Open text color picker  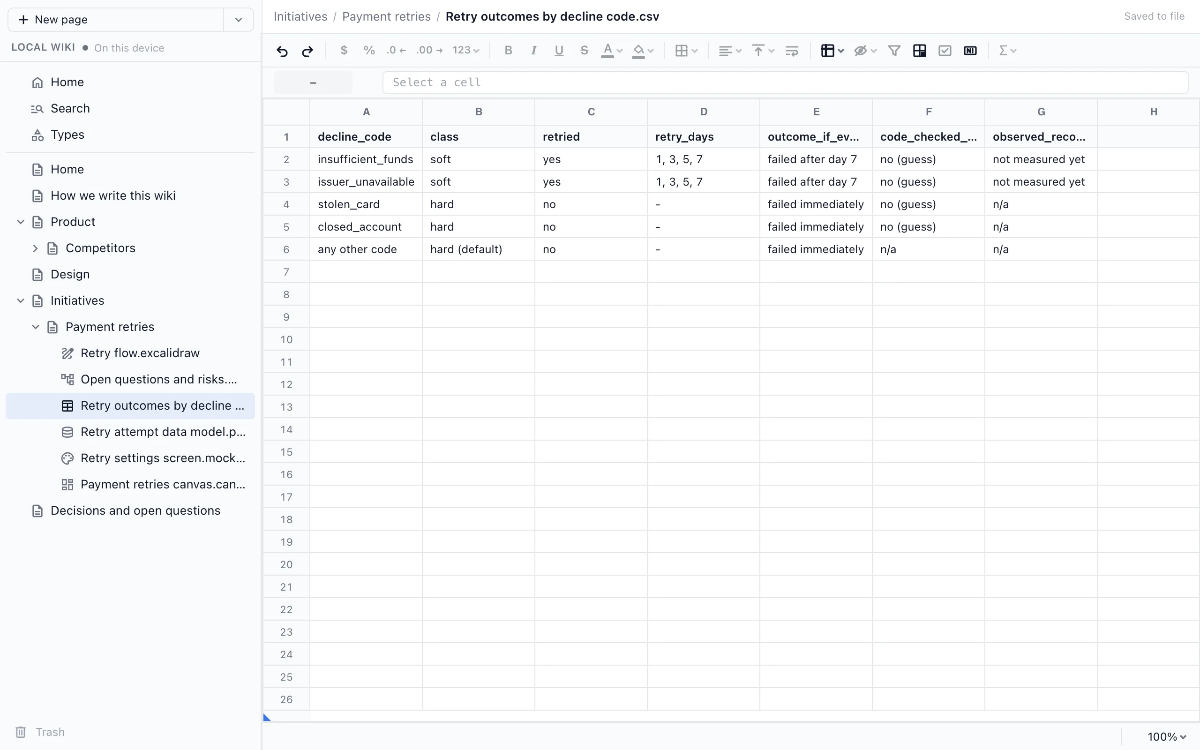click(612, 51)
